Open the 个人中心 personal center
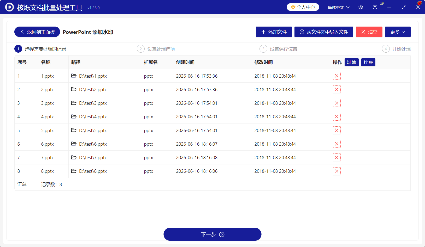Screen dimensions: 425x247 coord(303,7)
